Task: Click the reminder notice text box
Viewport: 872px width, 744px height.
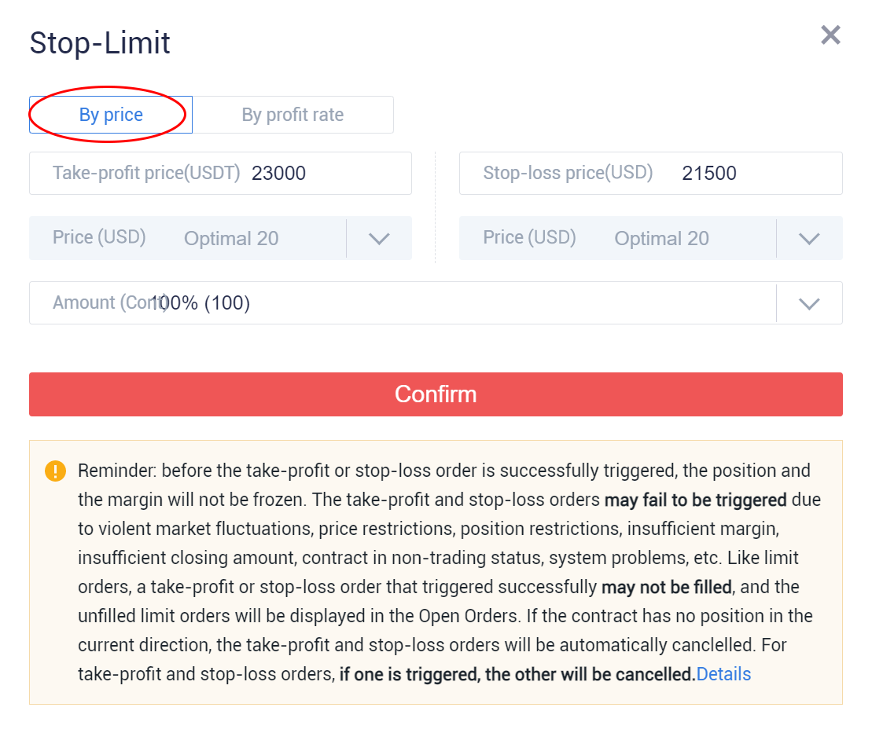Action: point(436,572)
